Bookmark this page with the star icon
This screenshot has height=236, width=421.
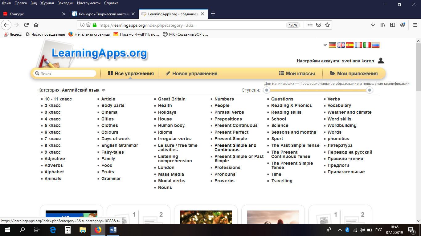[327, 25]
